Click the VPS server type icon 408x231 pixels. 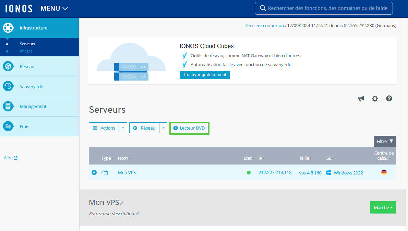click(x=105, y=172)
